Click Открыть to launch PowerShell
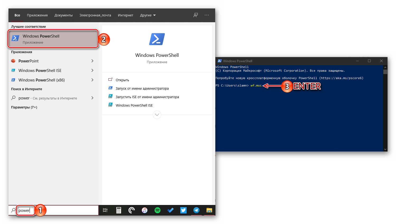 point(122,80)
